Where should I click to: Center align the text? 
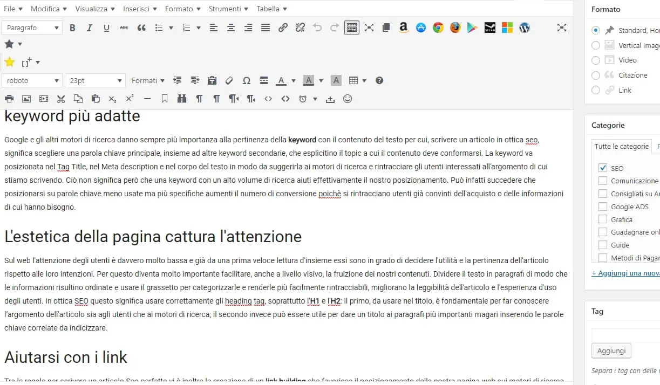231,27
